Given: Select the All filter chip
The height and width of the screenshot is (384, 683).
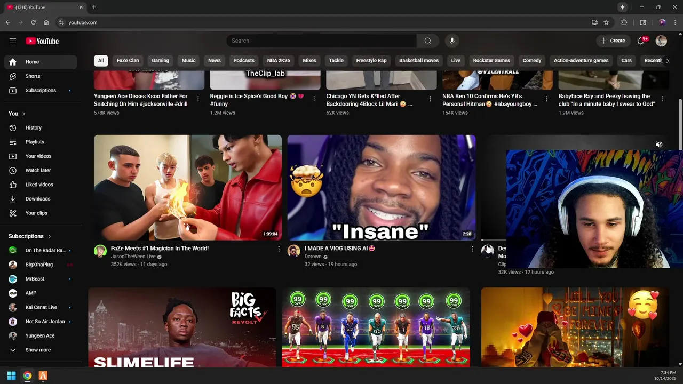Looking at the screenshot, I should point(101,61).
